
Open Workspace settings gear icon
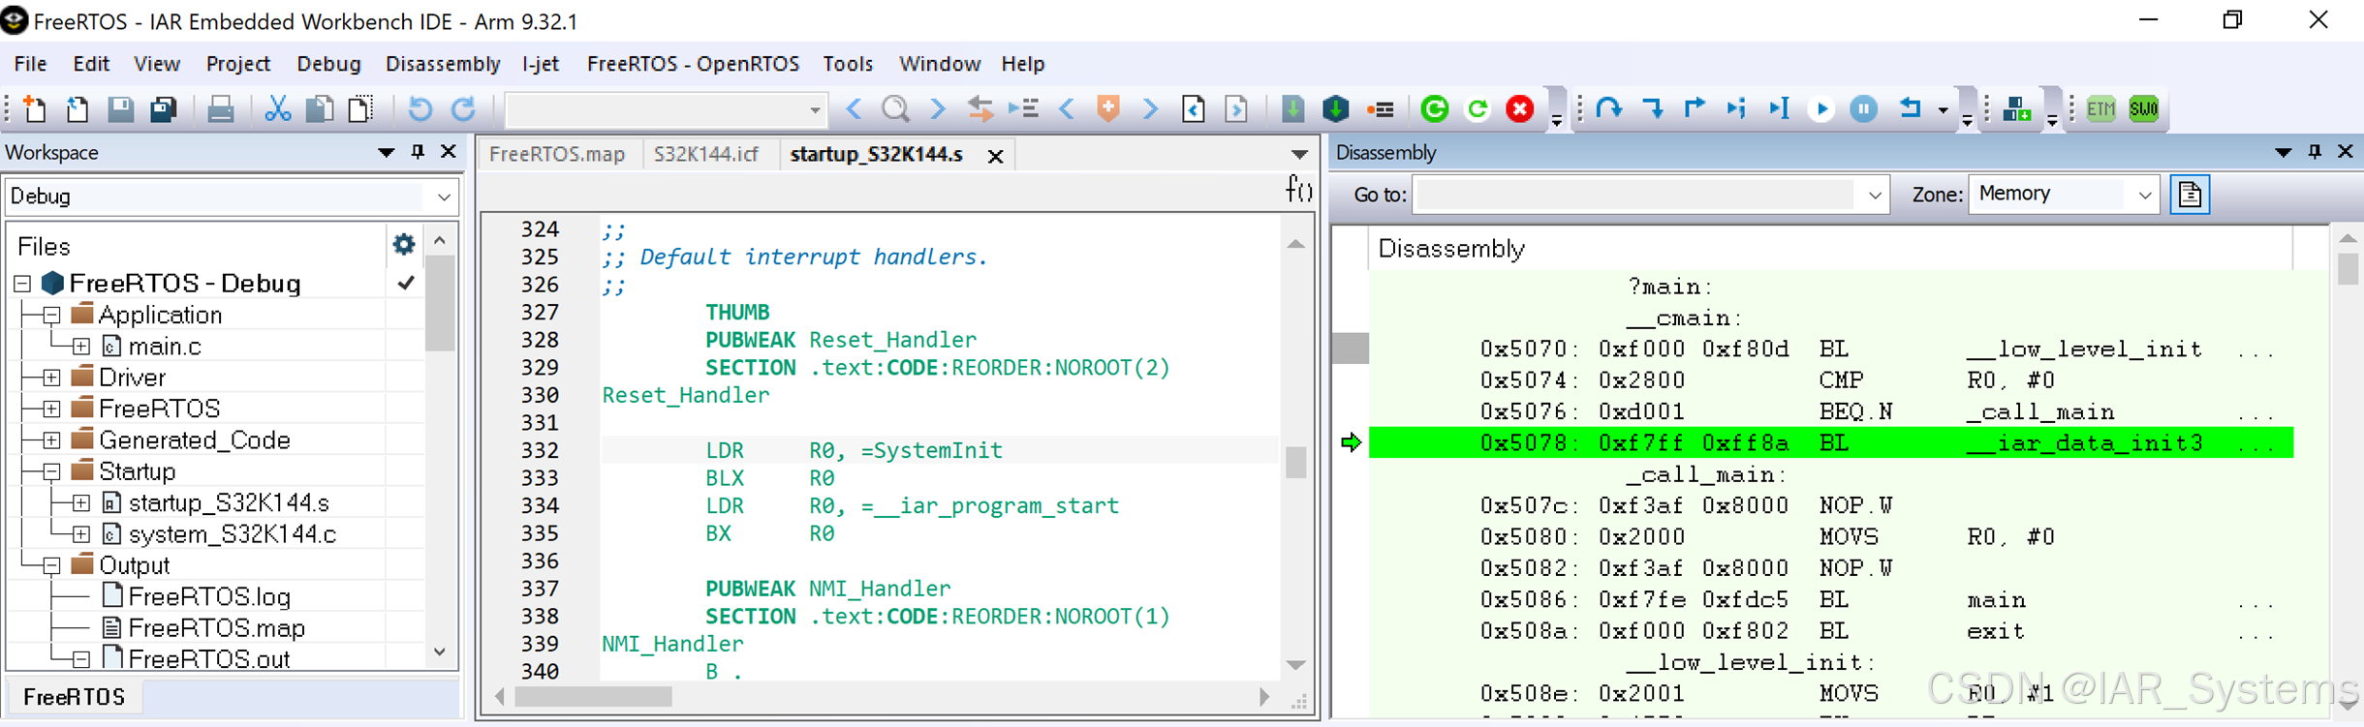pos(403,244)
